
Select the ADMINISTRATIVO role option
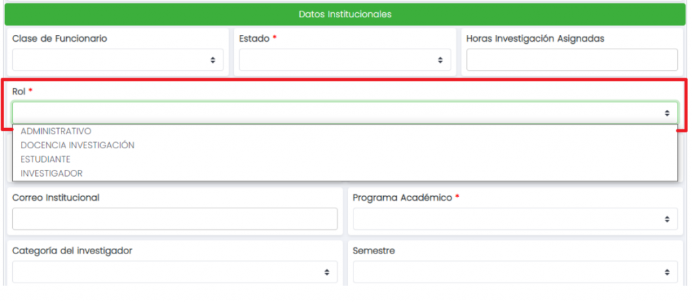coord(56,131)
